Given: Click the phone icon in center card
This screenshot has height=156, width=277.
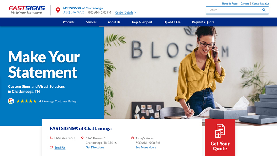Looking at the screenshot, I should coord(51,138).
